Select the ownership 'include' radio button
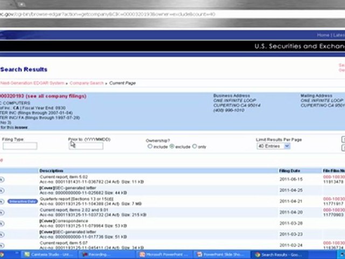The height and width of the screenshot is (259, 345). [150, 146]
